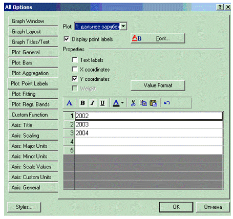233x219 pixels.
Task: Open font color dropdown arrow
Action: tap(122, 103)
